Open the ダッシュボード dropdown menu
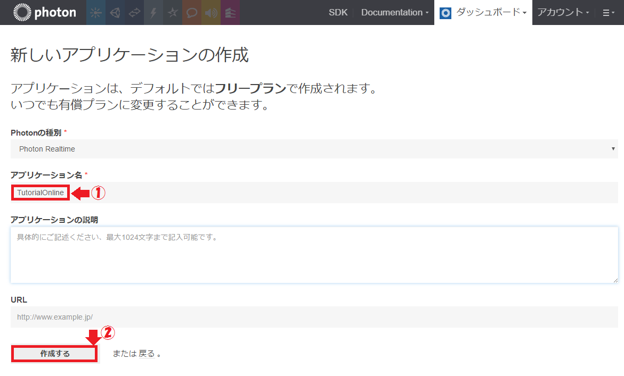Viewport: 624px width, 376px height. coord(483,12)
